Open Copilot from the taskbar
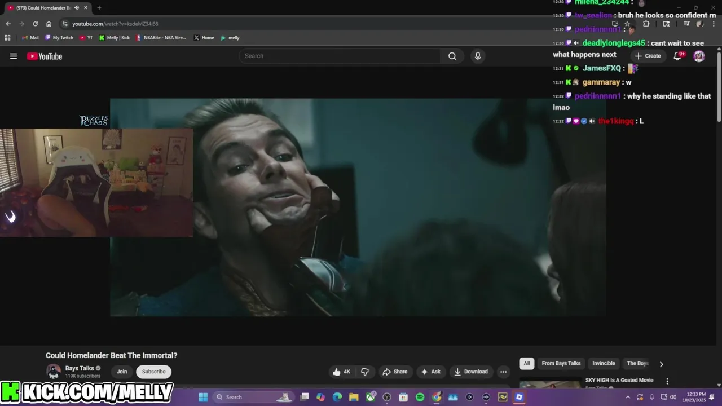 click(321, 397)
